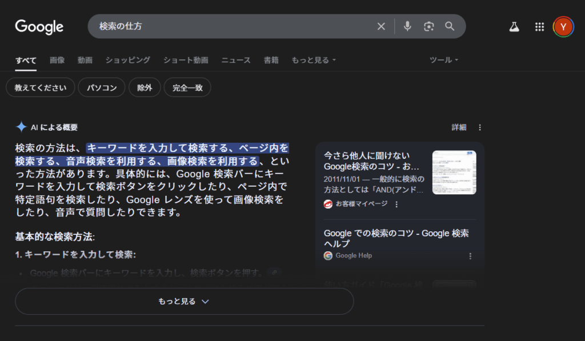This screenshot has width=585, height=341.
Task: Open the ショート動画 tab
Action: coord(186,60)
